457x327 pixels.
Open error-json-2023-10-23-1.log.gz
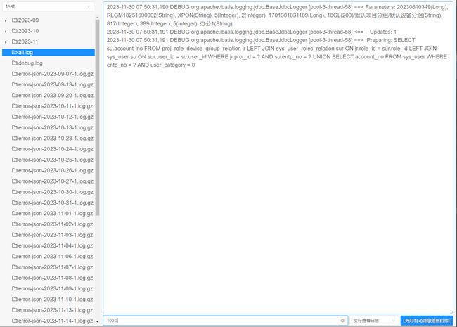click(56, 139)
